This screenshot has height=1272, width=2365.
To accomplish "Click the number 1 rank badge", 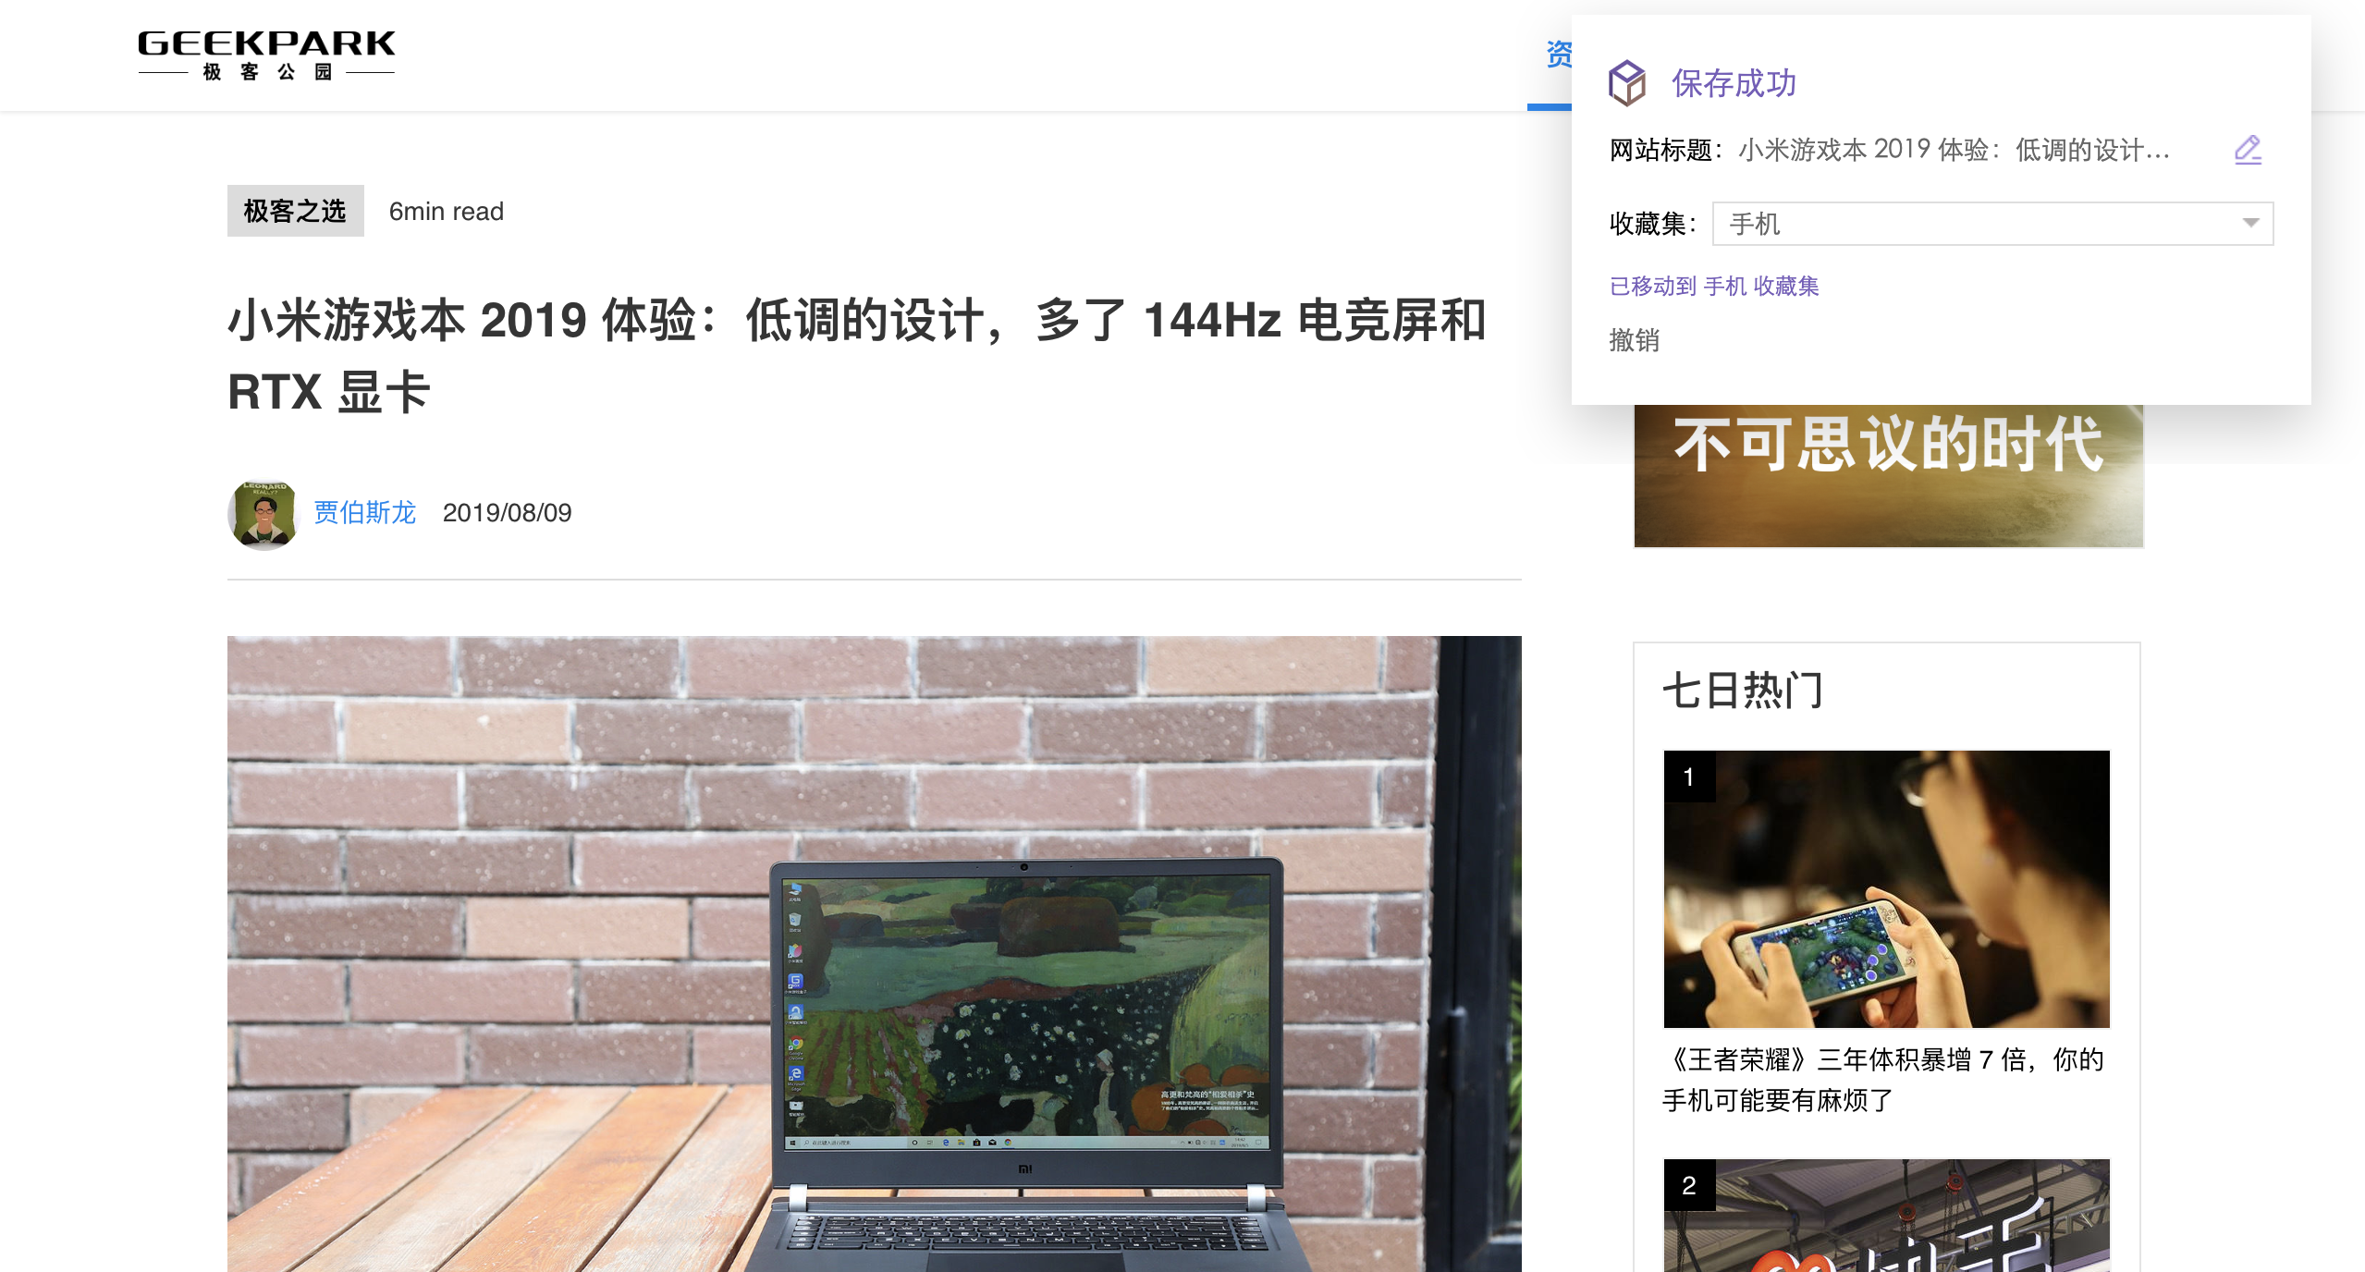I will [1689, 777].
